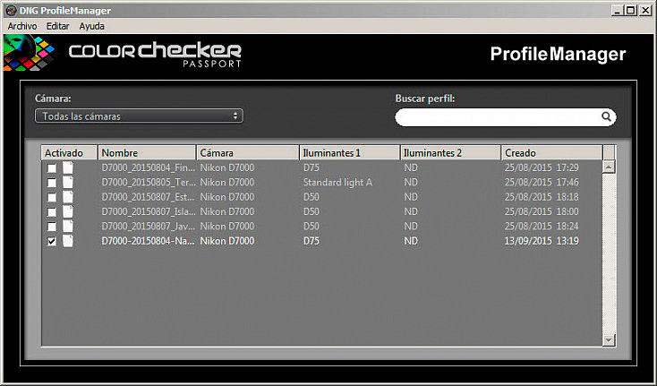Click the '13/09/2015 13:19' creation date
This screenshot has height=386, width=657.
(542, 241)
